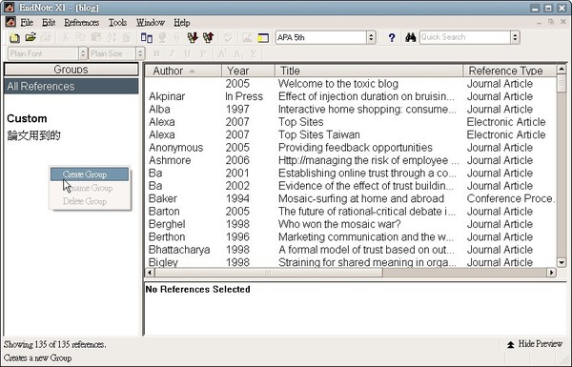Click inside the Quick Search field
This screenshot has width=572, height=367.
(465, 37)
